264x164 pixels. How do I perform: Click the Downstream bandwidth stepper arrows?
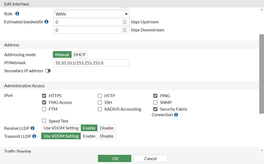coord(125,30)
